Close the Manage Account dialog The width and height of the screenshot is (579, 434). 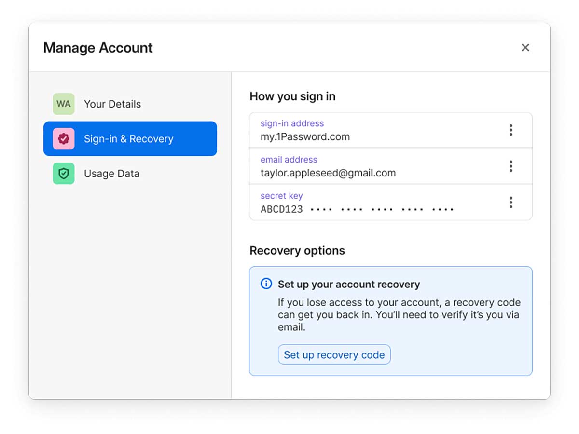click(525, 47)
